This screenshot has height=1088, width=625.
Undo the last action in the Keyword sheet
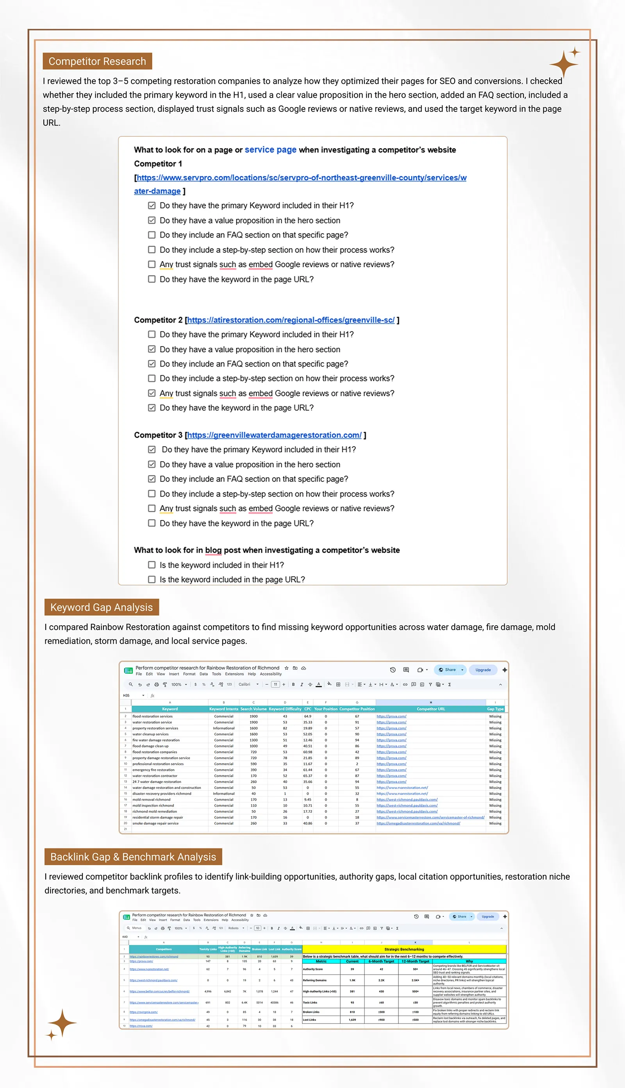coord(140,684)
